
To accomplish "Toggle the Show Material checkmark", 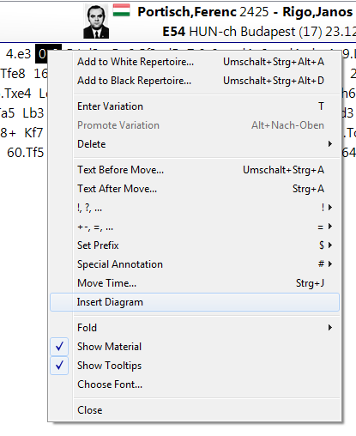I will point(59,347).
